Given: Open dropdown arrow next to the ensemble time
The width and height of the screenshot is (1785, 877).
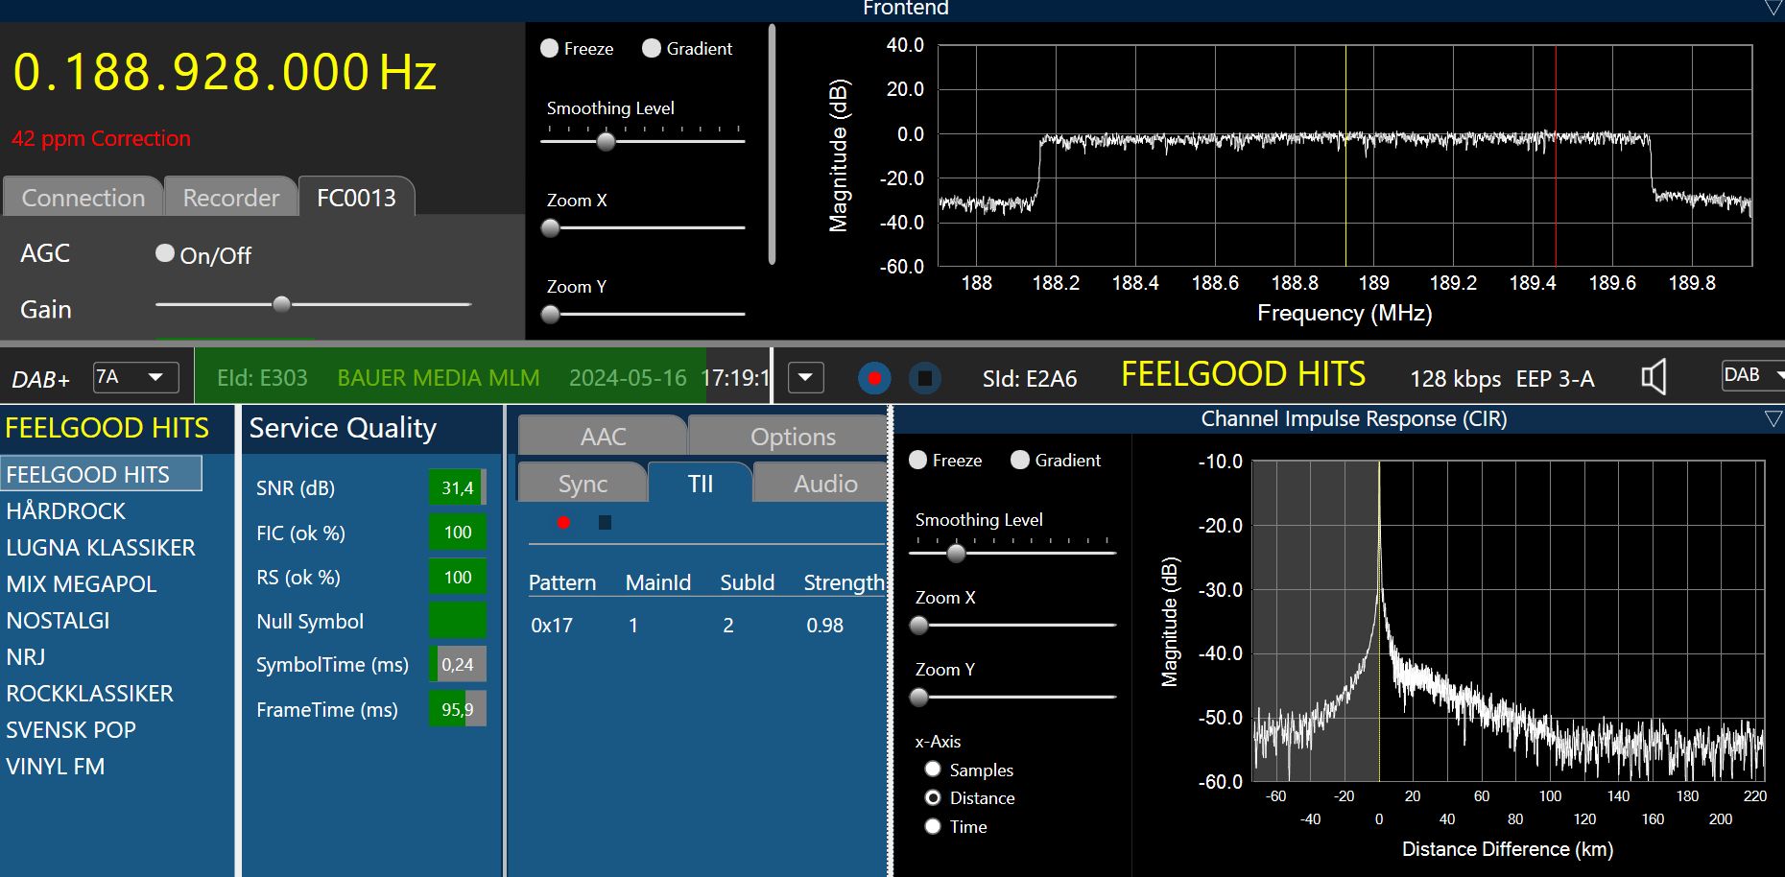Looking at the screenshot, I should [x=805, y=378].
